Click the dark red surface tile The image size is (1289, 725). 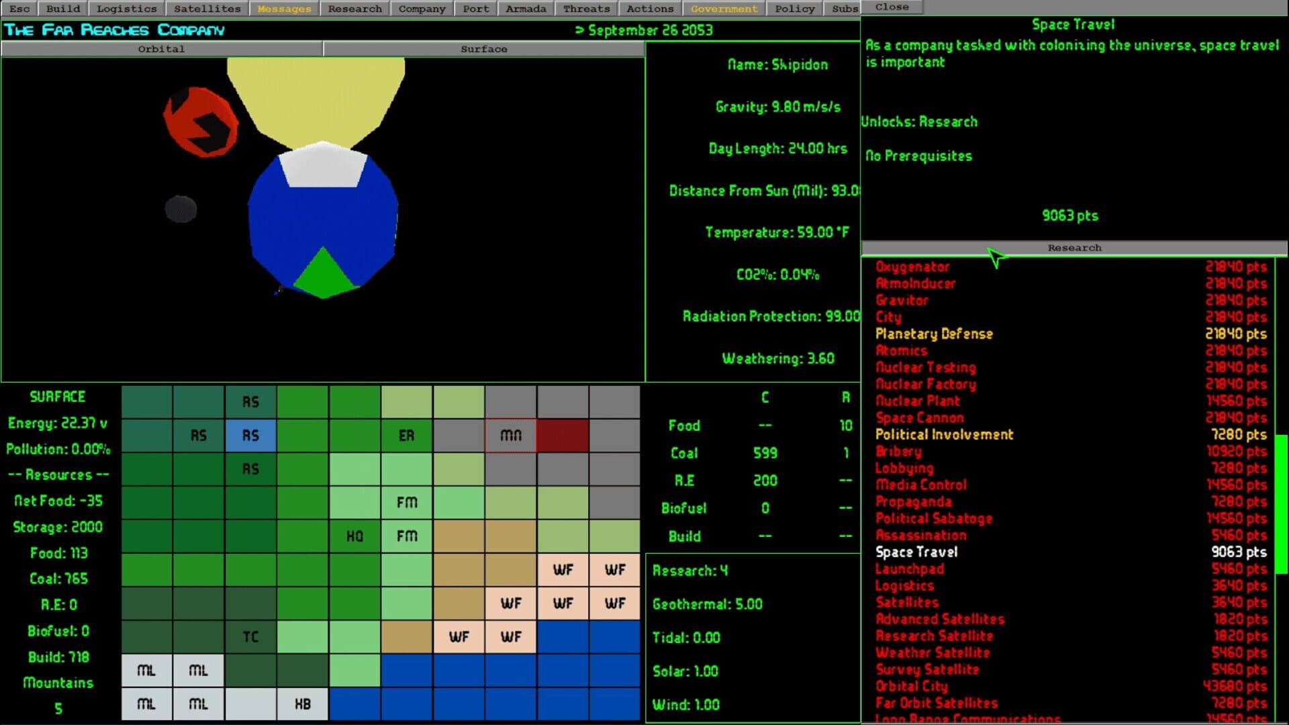tap(563, 436)
